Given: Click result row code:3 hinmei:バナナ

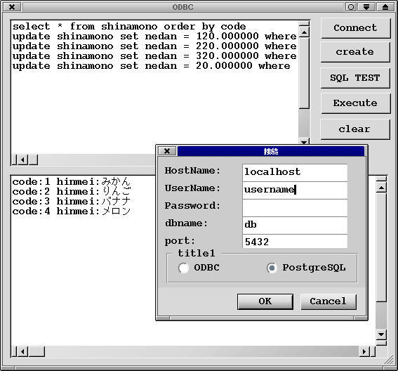Looking at the screenshot, I should (x=72, y=201).
